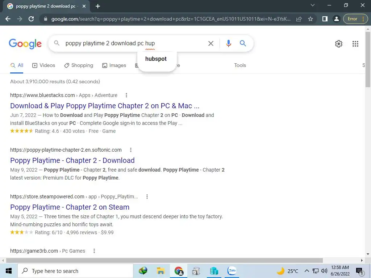Click the taskbar clock and date
This screenshot has height=278, width=371.
[x=340, y=271]
